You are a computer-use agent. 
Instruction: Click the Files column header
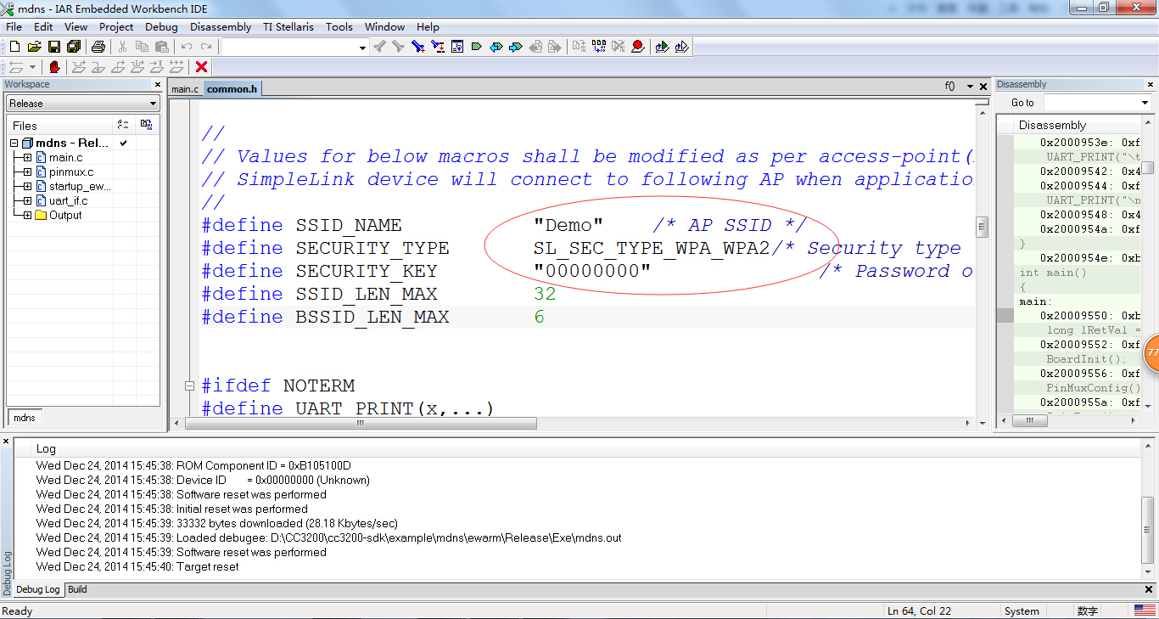pos(59,126)
